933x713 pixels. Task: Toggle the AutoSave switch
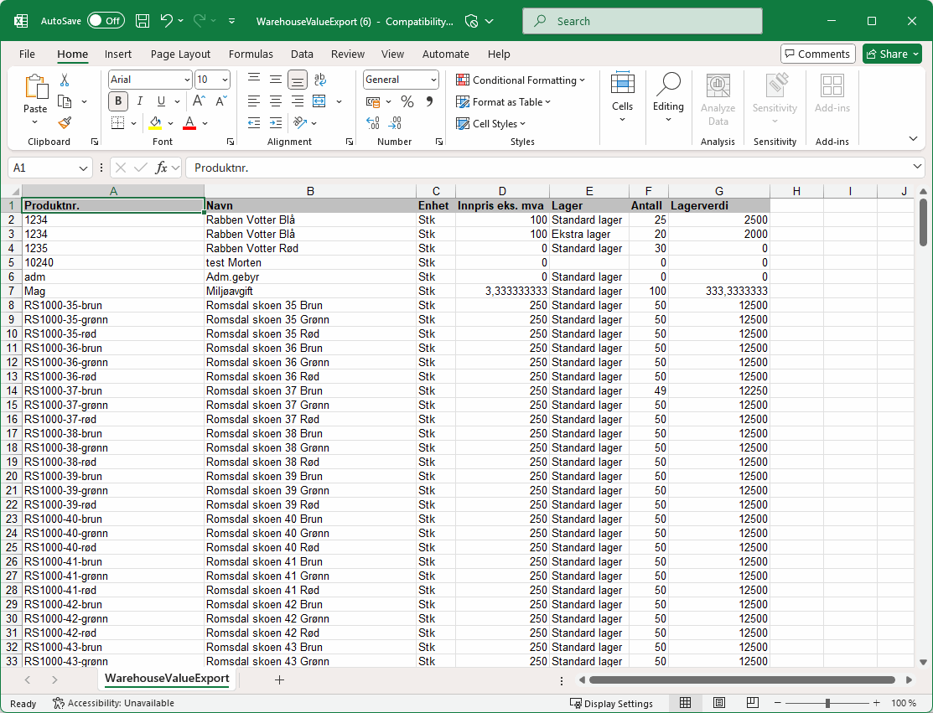pos(106,21)
